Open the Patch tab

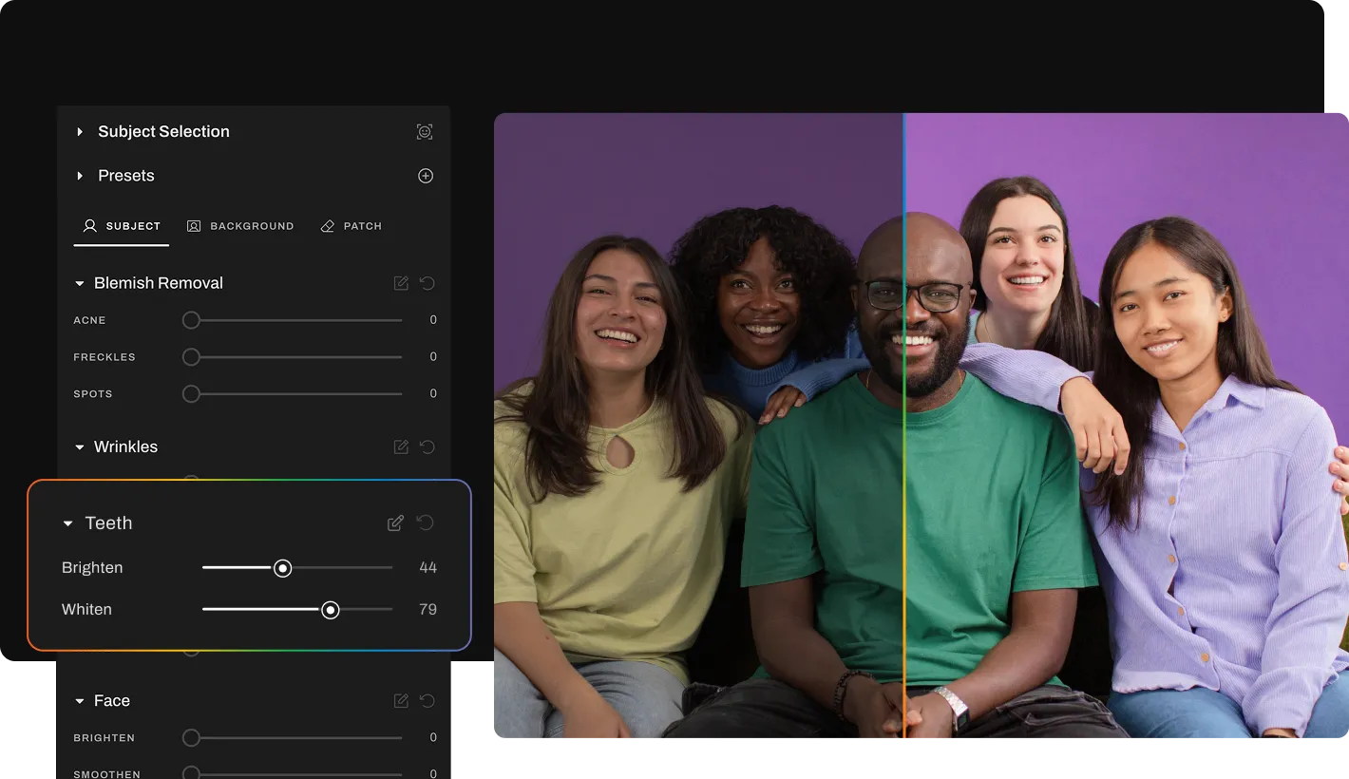[x=351, y=226]
